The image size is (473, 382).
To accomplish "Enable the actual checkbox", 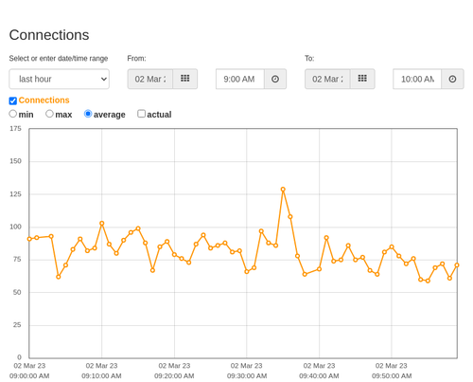I will pyautogui.click(x=142, y=114).
